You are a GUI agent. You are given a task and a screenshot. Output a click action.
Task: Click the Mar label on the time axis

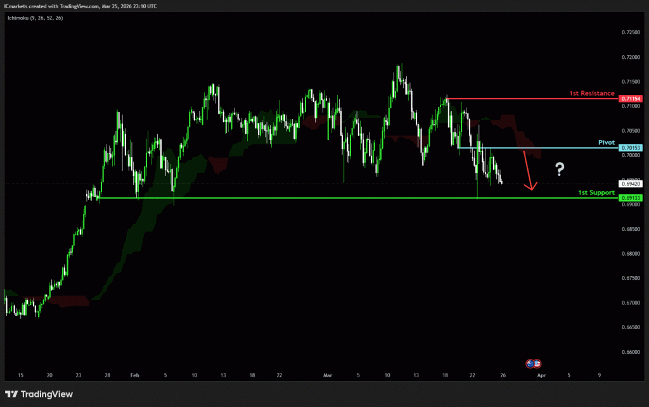tap(328, 375)
